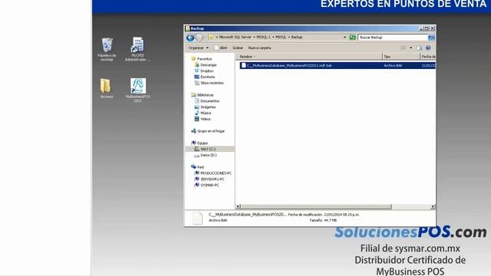
Task: Change the view with the view mode icon
Action: click(403, 48)
